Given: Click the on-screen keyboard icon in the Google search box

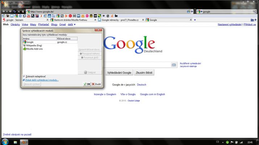Looking at the screenshot, I should [x=174, y=65].
